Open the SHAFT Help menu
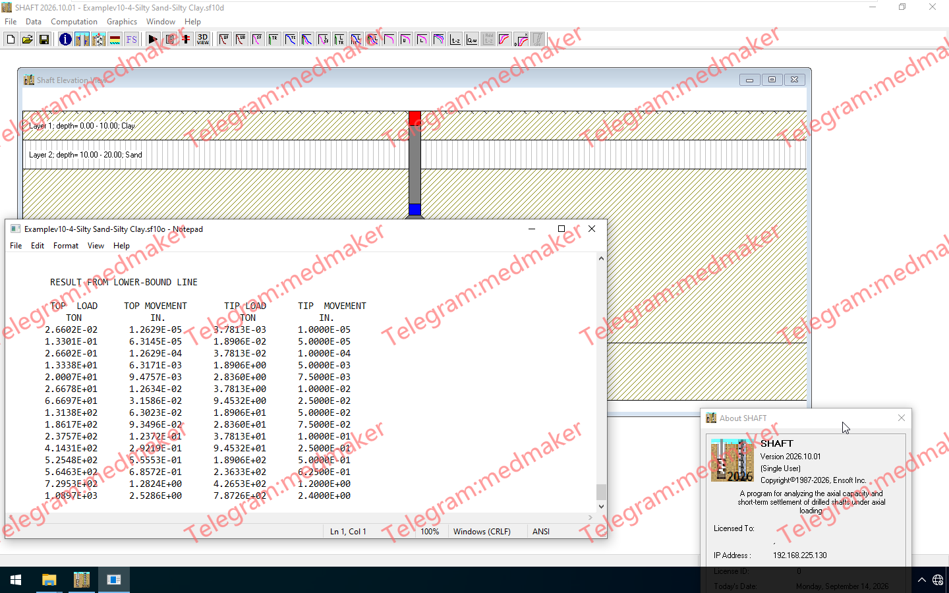The height and width of the screenshot is (593, 949). pos(192,22)
